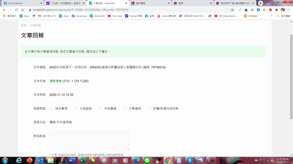
Task: Expand the bookmarks overflow chevron
Action: (x=272, y=16)
